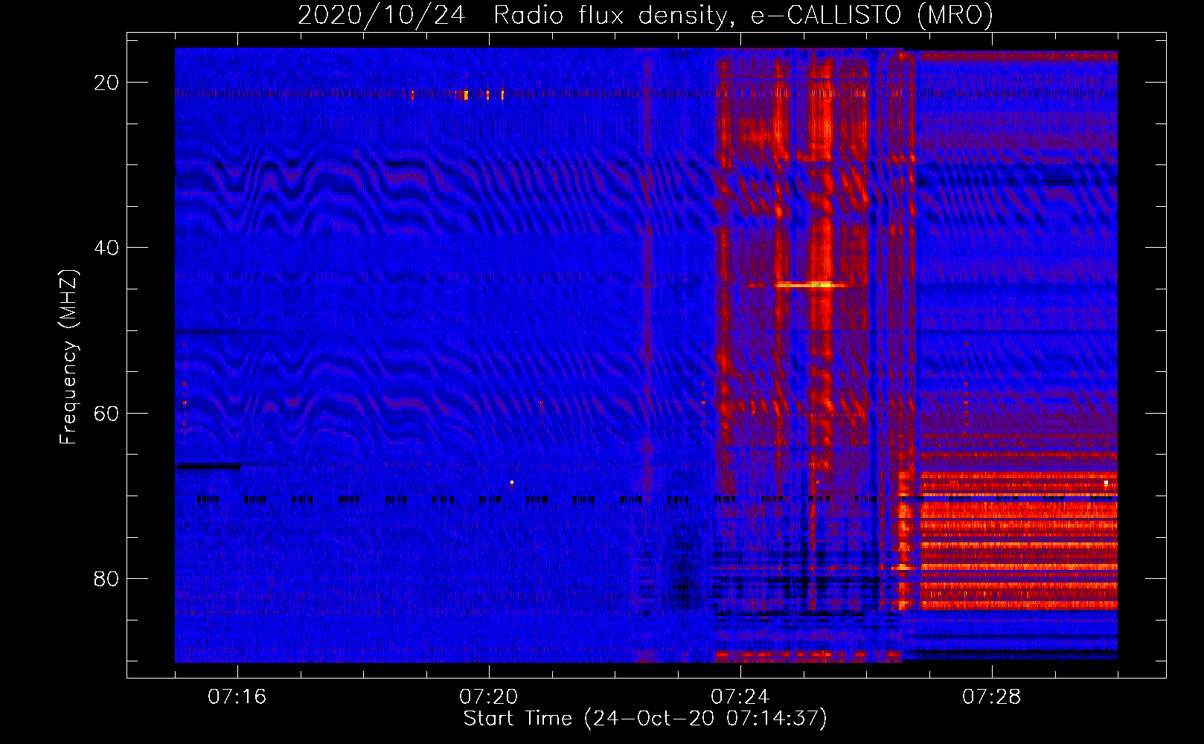Viewport: 1204px width, 744px height.
Task: Click the '20' frequency tick label
Action: 106,83
